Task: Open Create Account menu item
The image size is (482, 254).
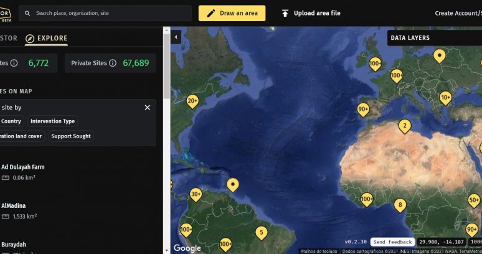Action: tap(458, 13)
